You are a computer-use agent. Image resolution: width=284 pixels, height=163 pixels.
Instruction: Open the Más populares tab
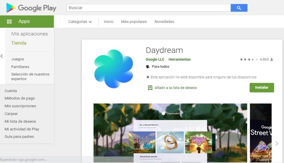(134, 22)
